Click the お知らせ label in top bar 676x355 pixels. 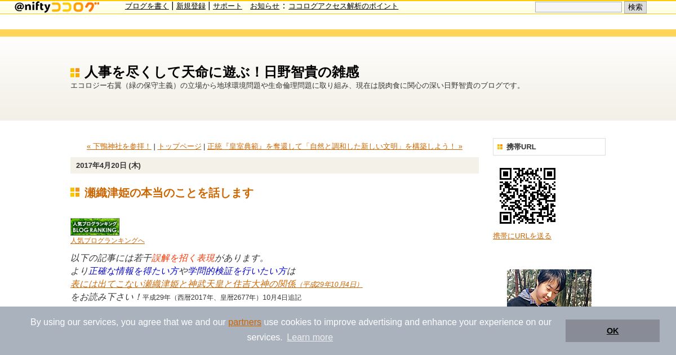(x=265, y=6)
